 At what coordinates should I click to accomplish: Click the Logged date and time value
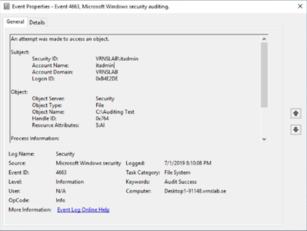(188, 163)
